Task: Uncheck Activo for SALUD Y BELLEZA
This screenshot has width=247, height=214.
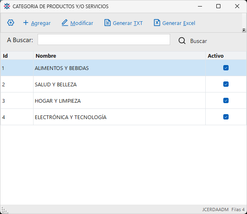Action: pos(226,84)
